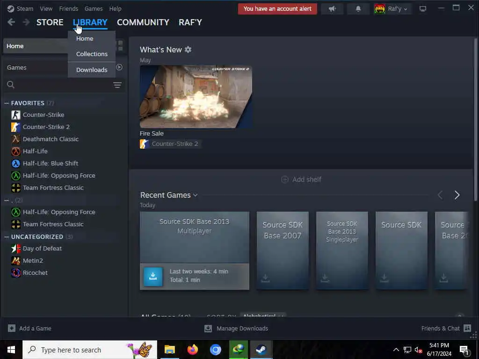
Task: Click the Ricochet game icon
Action: point(16,273)
